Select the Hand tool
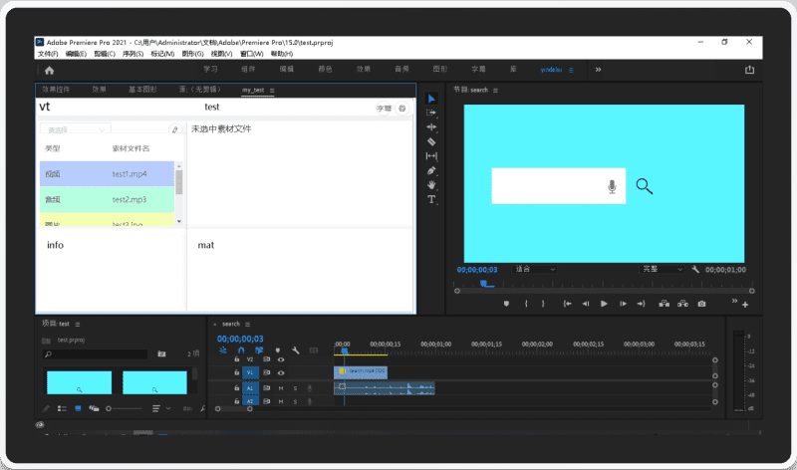Viewport: 797px width, 470px height. [x=431, y=184]
